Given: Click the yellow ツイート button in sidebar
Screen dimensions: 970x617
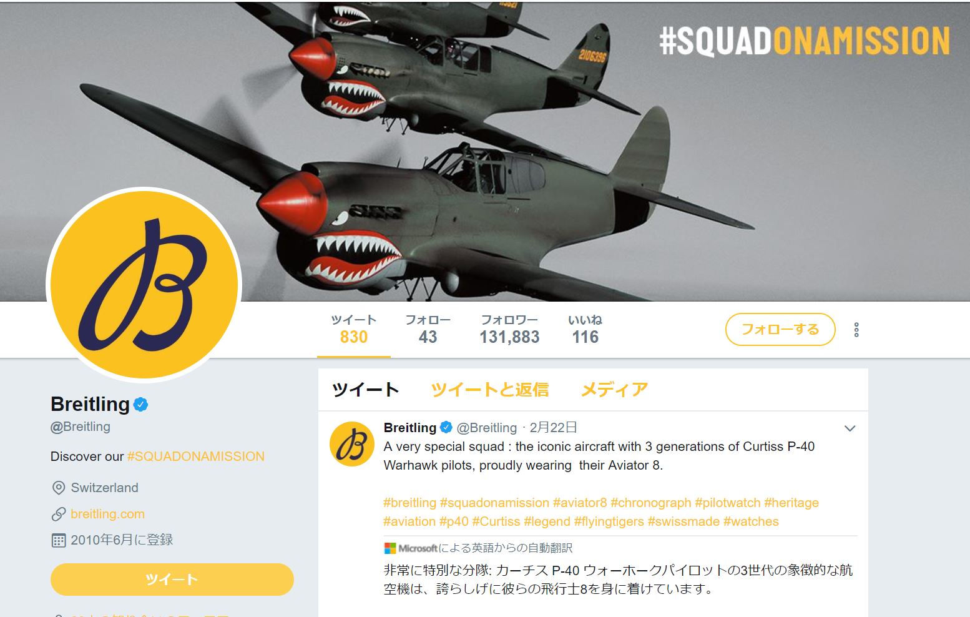Looking at the screenshot, I should point(172,580).
